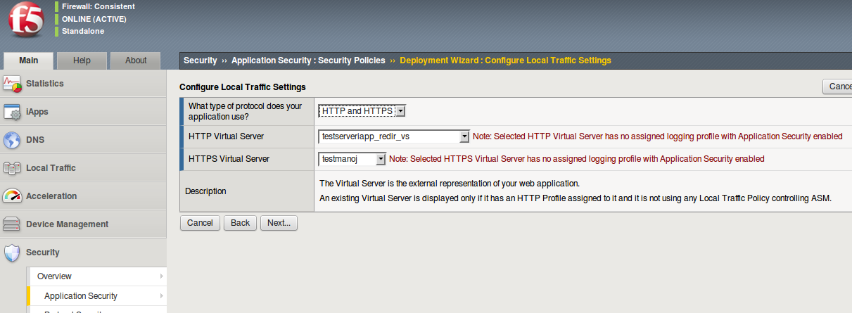Switch to the Help tab

click(x=82, y=60)
